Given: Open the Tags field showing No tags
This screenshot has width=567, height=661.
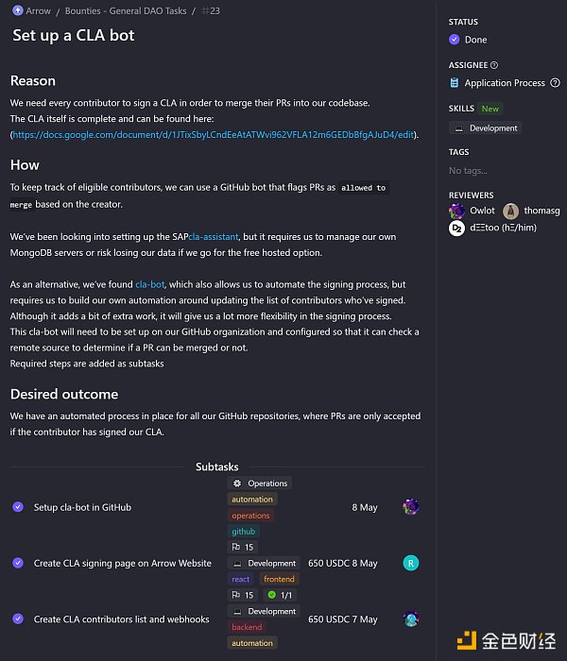Looking at the screenshot, I should pyautogui.click(x=468, y=171).
